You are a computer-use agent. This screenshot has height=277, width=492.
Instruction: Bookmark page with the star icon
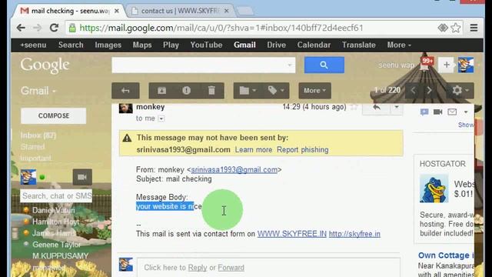click(456, 28)
